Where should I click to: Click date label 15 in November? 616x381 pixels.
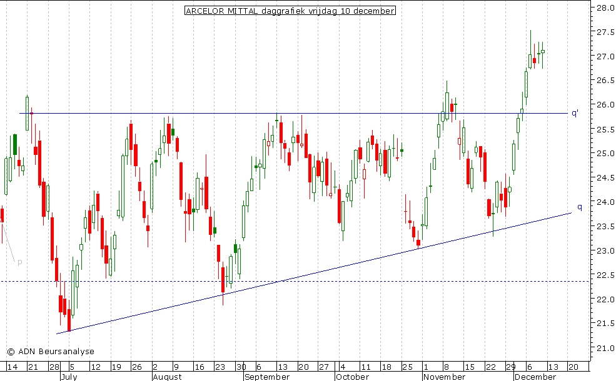pos(470,367)
